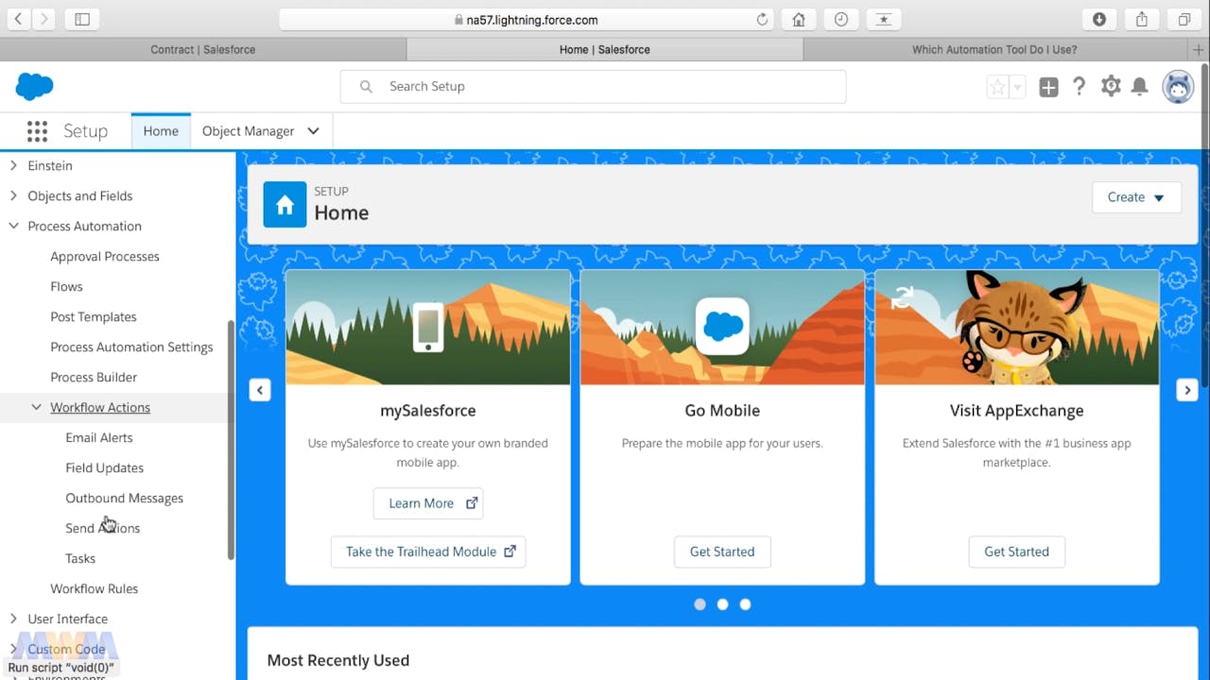This screenshot has height=680, width=1210.
Task: Switch to the Contract | Salesforce browser tab
Action: click(x=202, y=49)
